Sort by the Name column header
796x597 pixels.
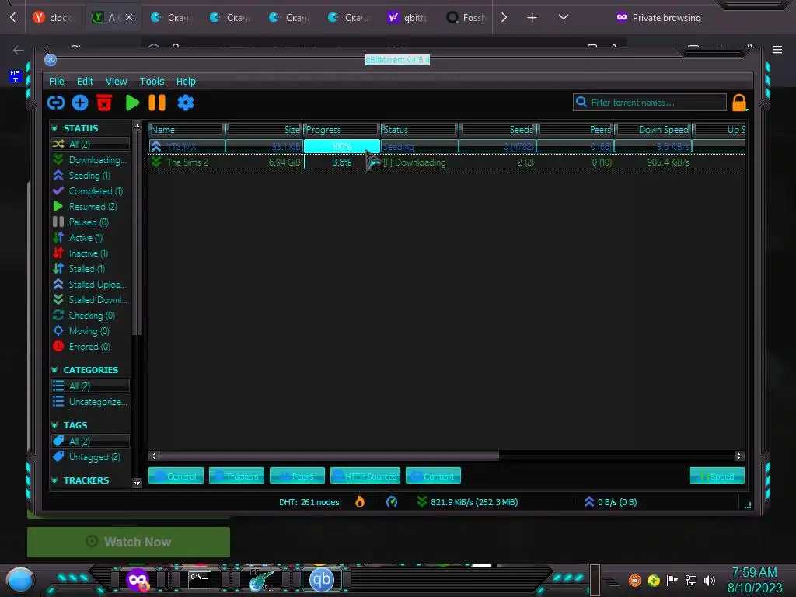click(187, 130)
